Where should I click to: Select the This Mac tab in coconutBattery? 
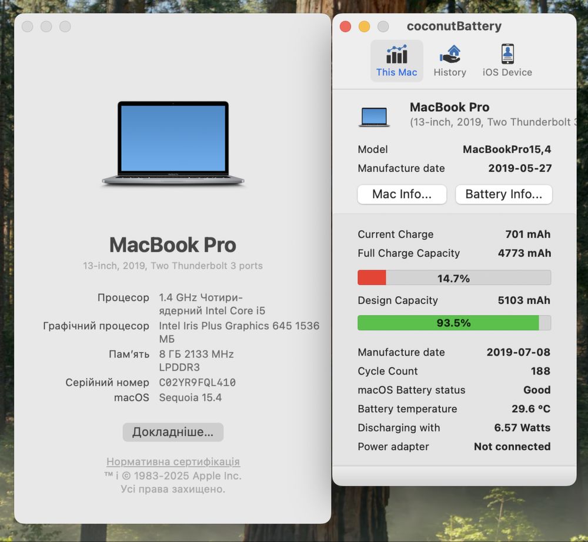[397, 61]
